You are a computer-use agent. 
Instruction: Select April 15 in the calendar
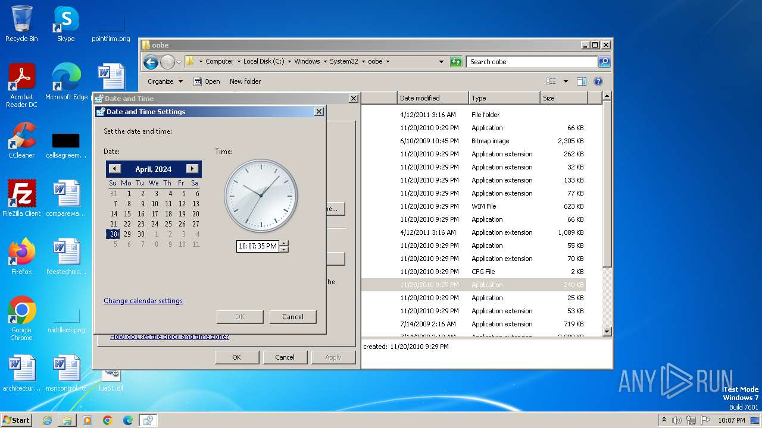[x=127, y=214]
